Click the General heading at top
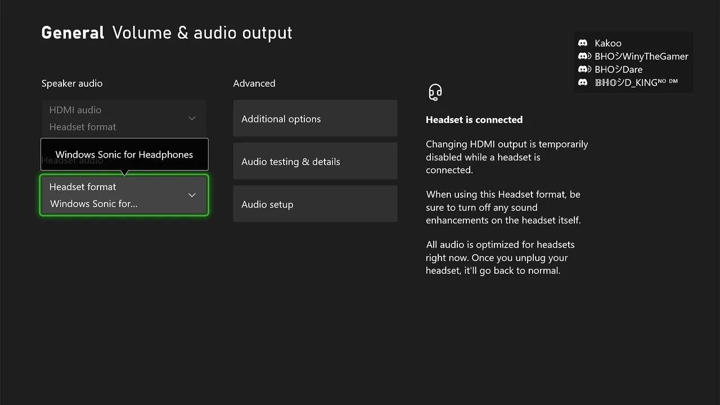 click(73, 33)
